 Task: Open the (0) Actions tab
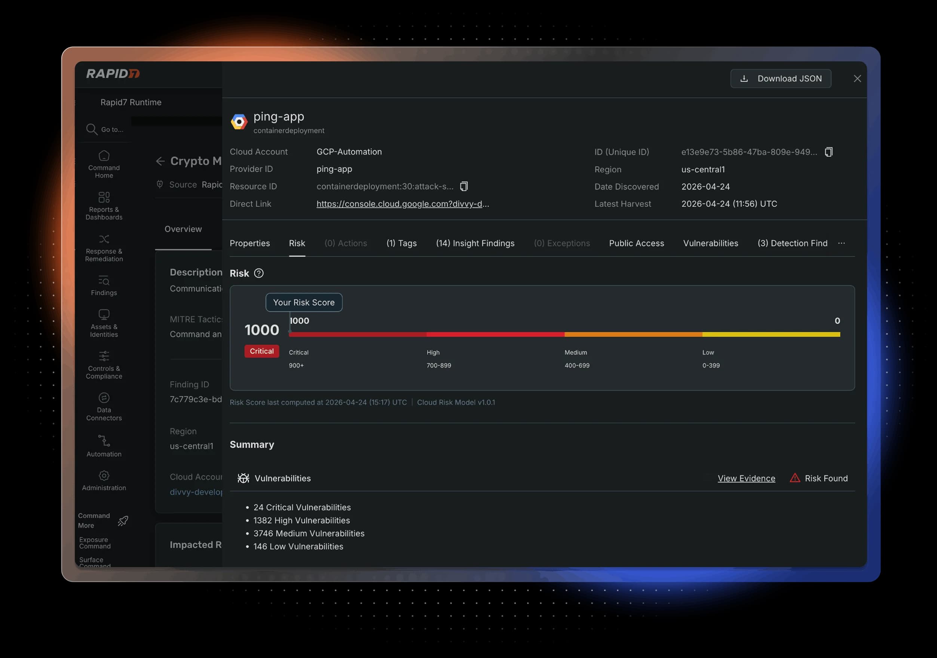346,243
